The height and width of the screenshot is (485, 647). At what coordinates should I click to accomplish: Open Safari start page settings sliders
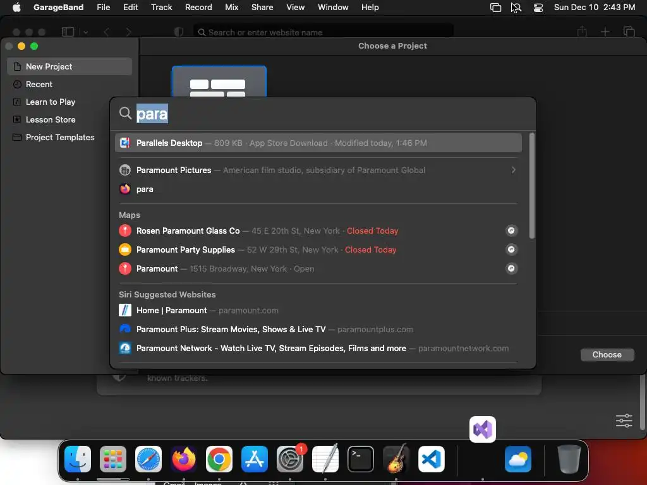[x=624, y=421]
